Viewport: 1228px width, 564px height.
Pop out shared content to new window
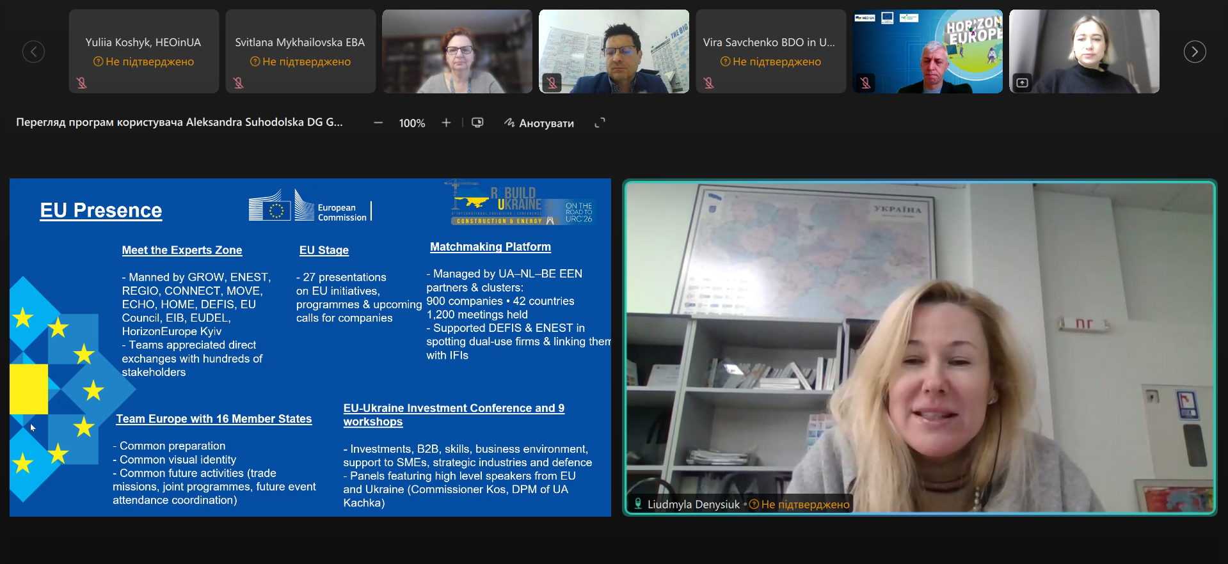click(477, 123)
